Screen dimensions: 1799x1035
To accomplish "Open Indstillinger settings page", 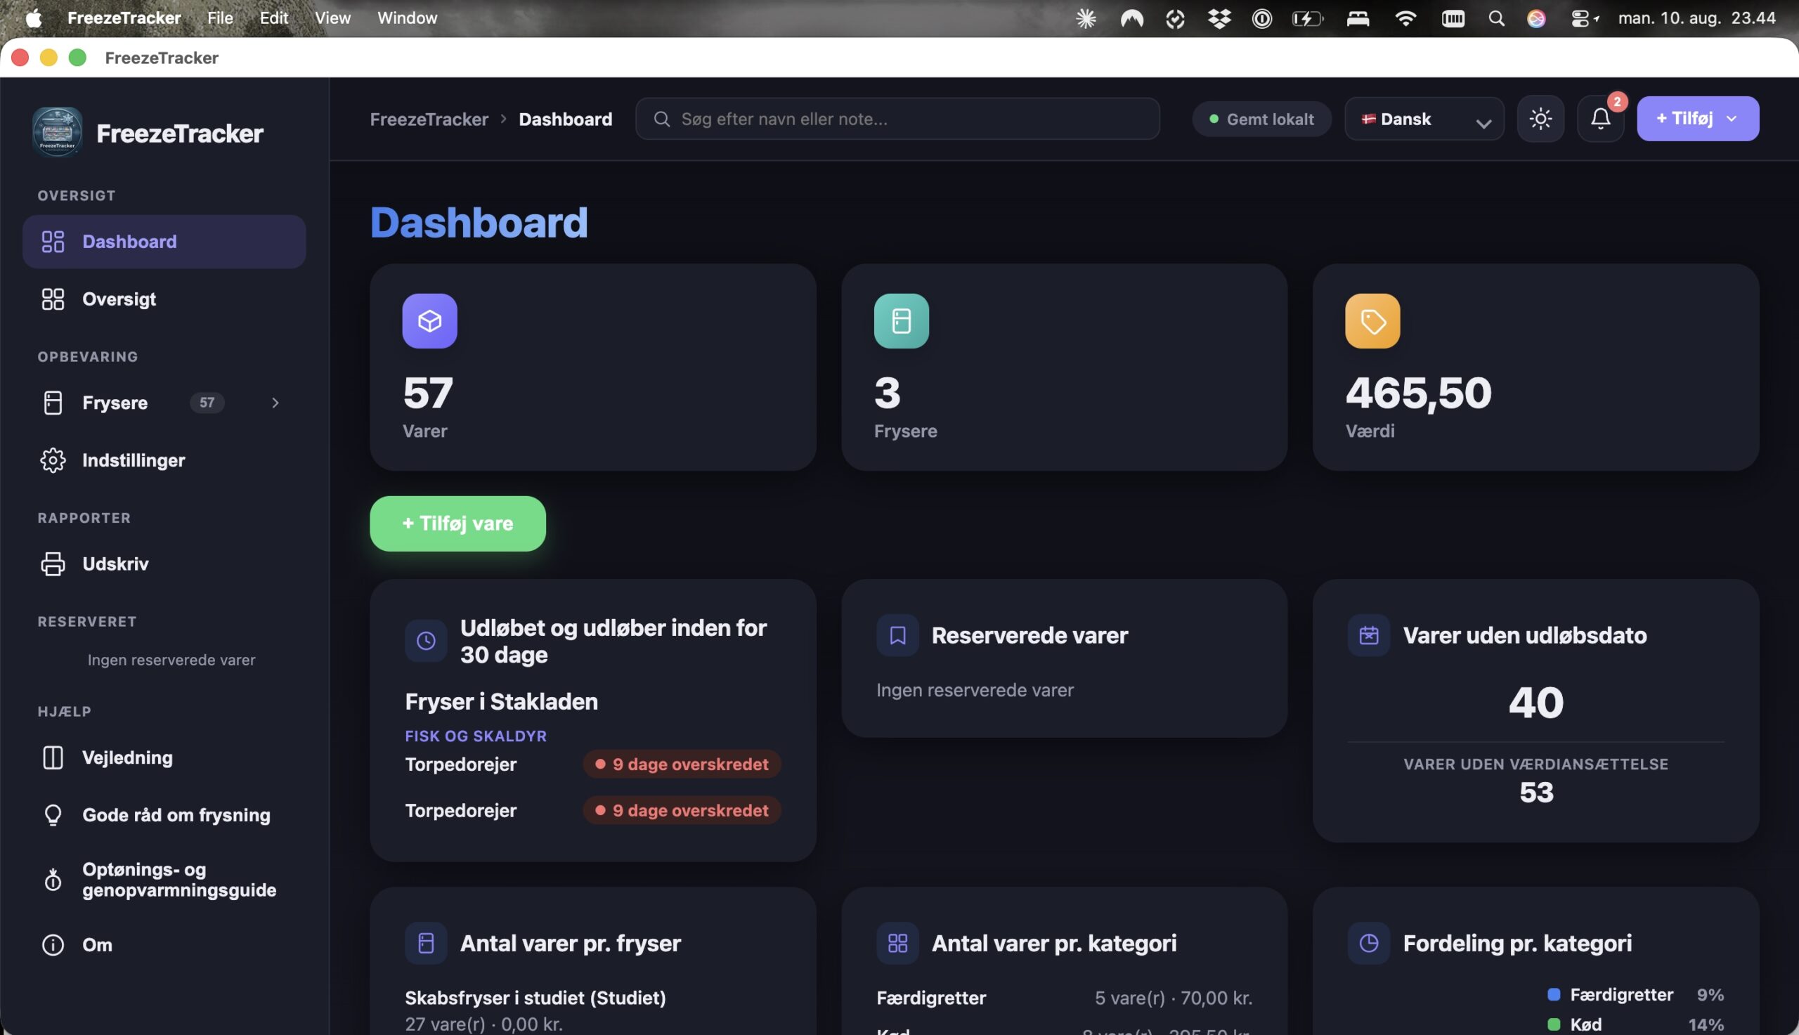I will pos(164,461).
